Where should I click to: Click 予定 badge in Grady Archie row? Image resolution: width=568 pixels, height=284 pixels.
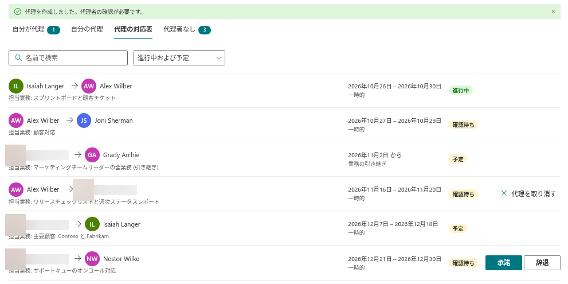[458, 159]
